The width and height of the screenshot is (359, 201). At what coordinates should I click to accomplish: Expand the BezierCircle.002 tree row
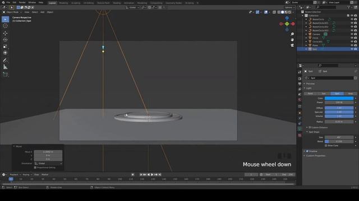coord(306,27)
